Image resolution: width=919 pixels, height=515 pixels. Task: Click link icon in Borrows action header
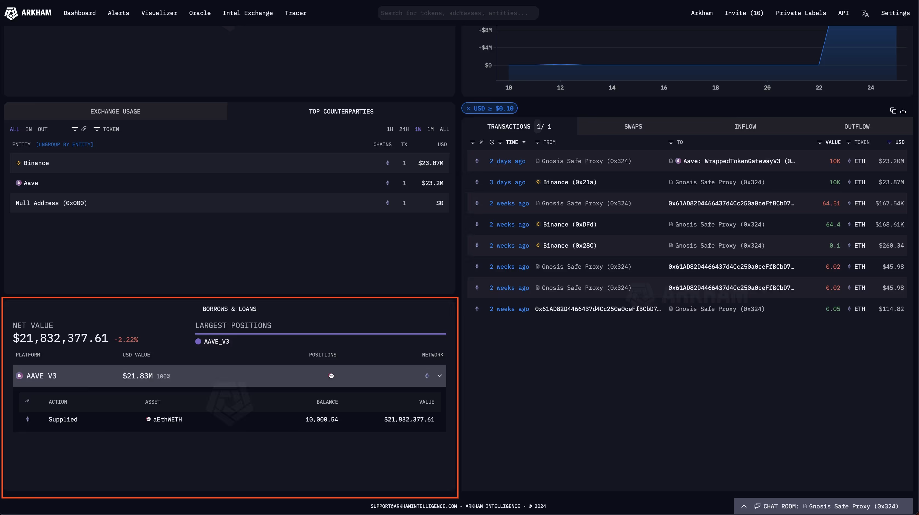pyautogui.click(x=27, y=401)
